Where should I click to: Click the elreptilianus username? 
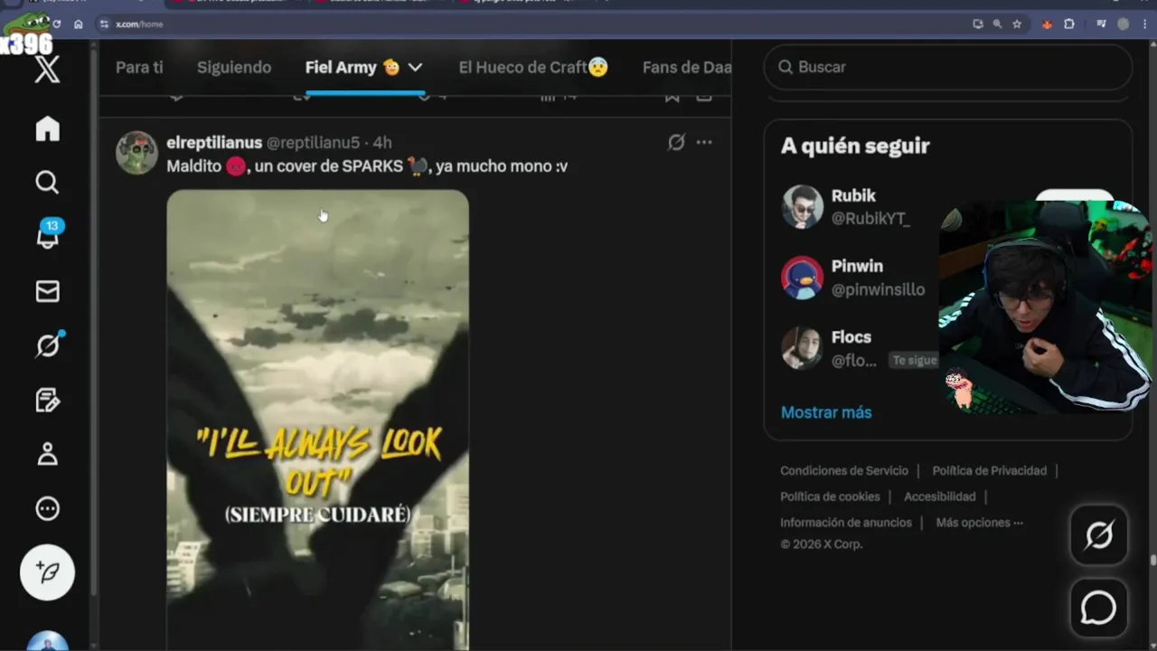[214, 143]
